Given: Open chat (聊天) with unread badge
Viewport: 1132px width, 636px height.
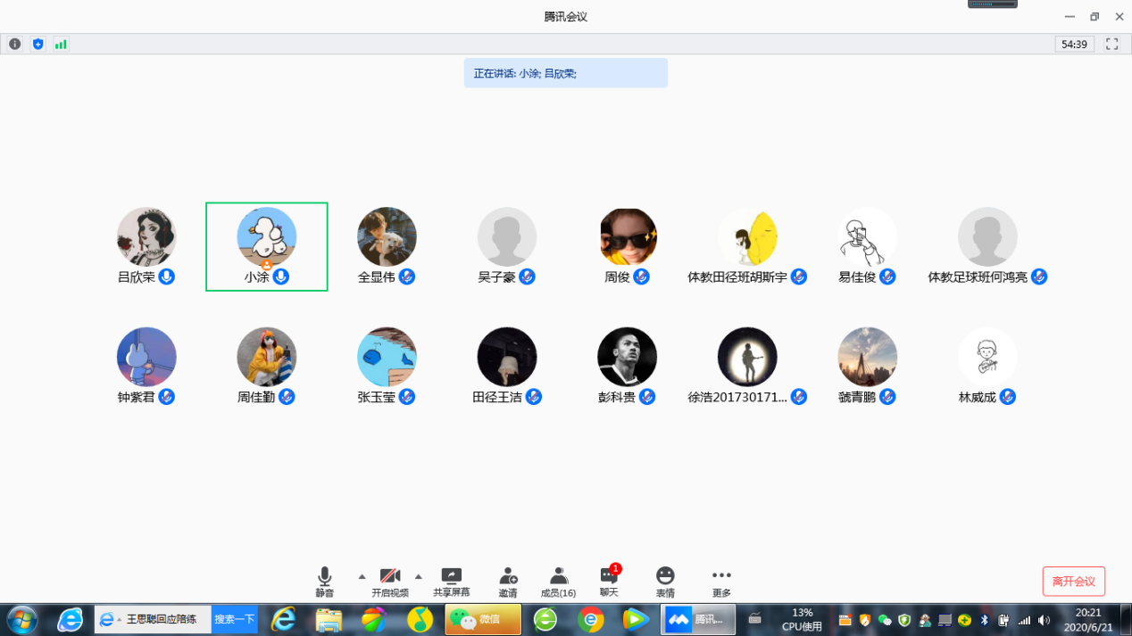Looking at the screenshot, I should pyautogui.click(x=609, y=582).
